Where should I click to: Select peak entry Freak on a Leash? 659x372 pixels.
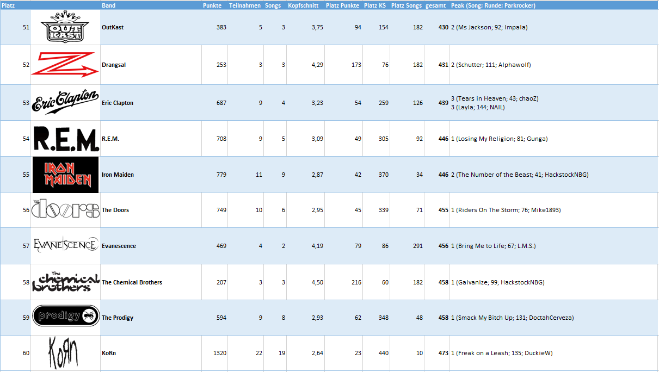click(501, 353)
